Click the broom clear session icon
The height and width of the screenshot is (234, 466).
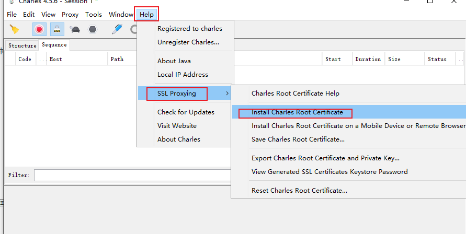click(14, 29)
